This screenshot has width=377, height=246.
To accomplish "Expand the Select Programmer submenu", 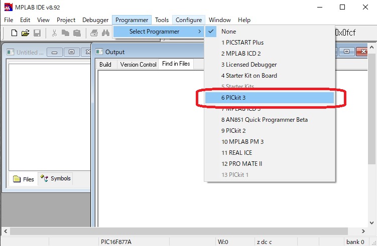I will pyautogui.click(x=159, y=32).
